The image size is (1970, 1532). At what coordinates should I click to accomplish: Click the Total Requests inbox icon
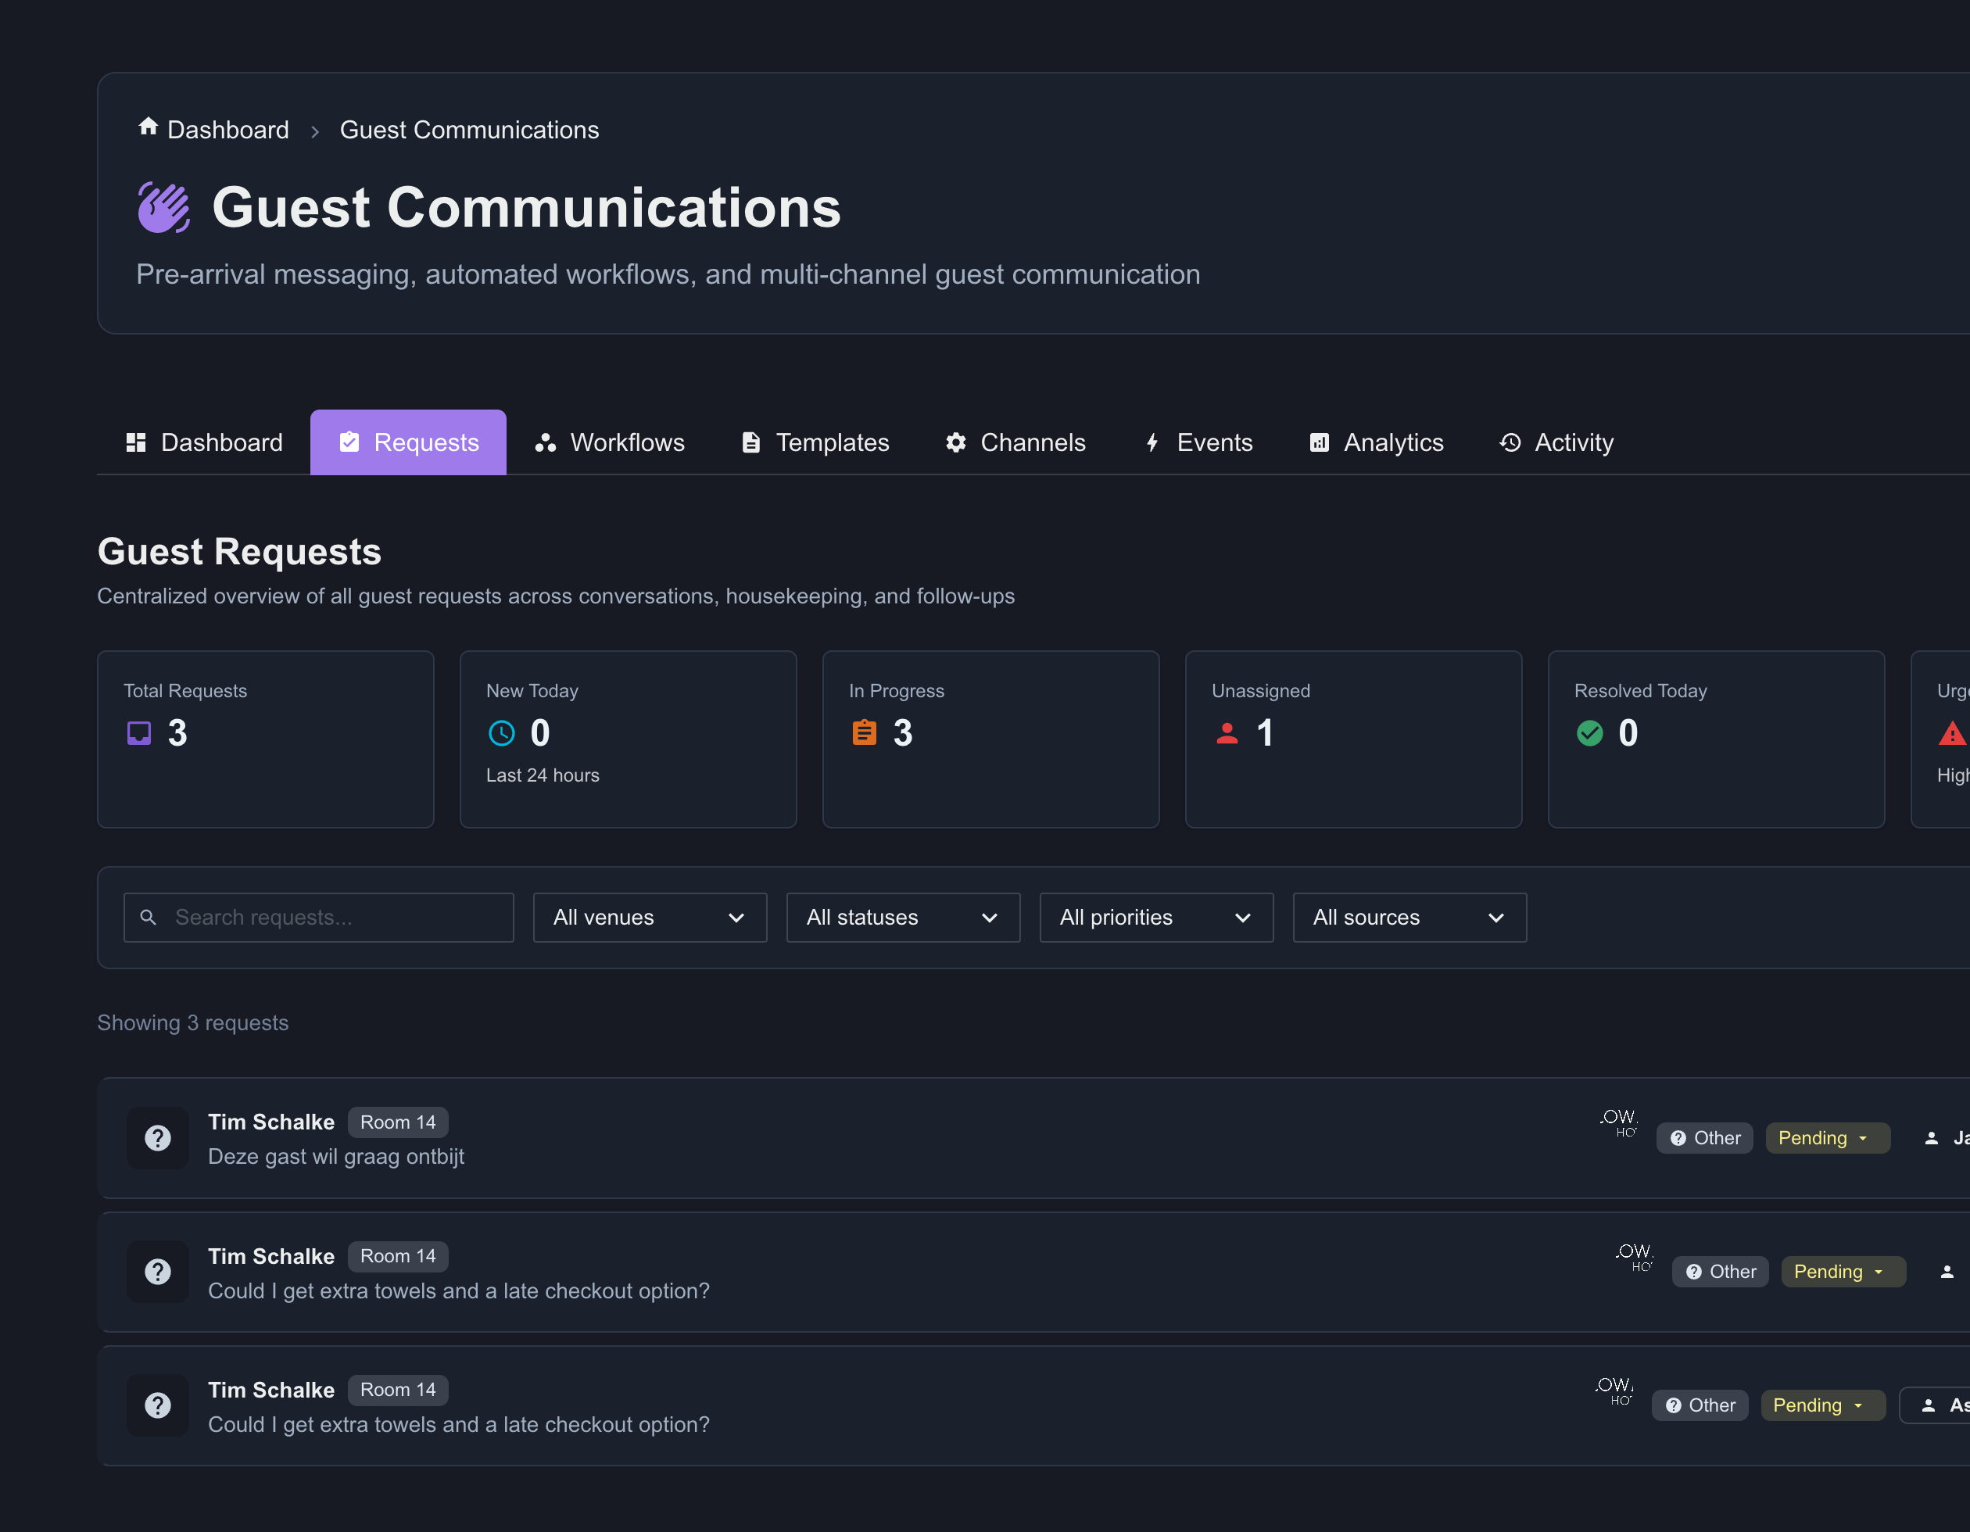(139, 733)
